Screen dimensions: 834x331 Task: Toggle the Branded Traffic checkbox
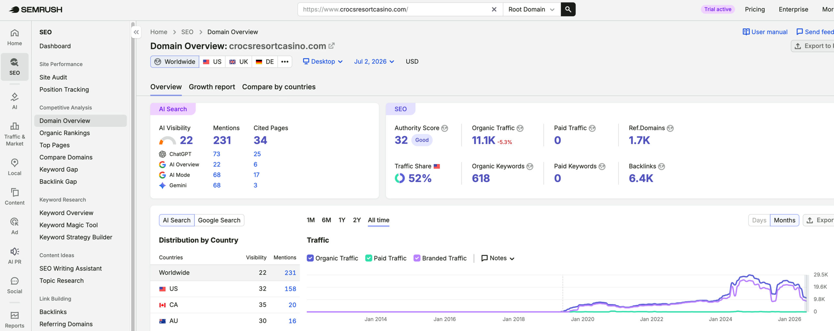(x=417, y=258)
